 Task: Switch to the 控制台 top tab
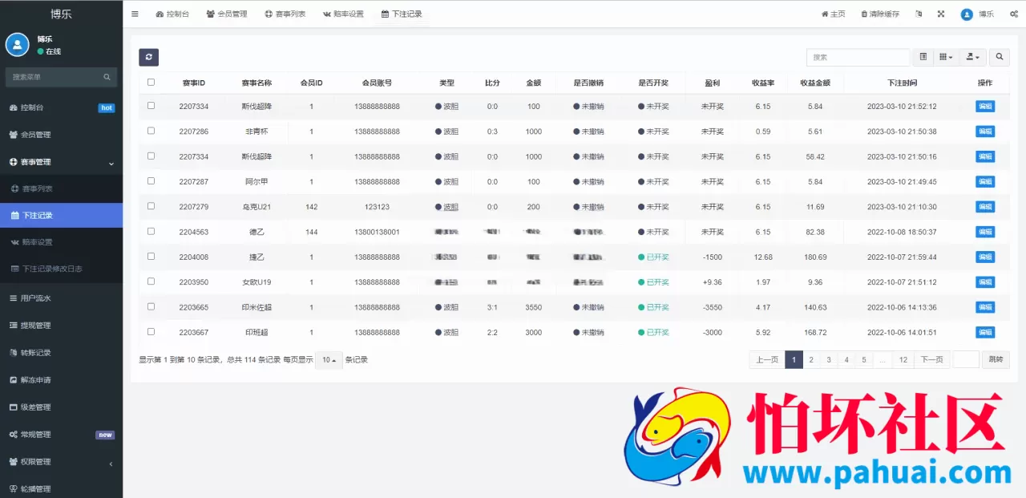point(172,14)
